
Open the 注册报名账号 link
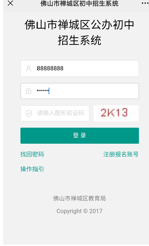point(121,154)
